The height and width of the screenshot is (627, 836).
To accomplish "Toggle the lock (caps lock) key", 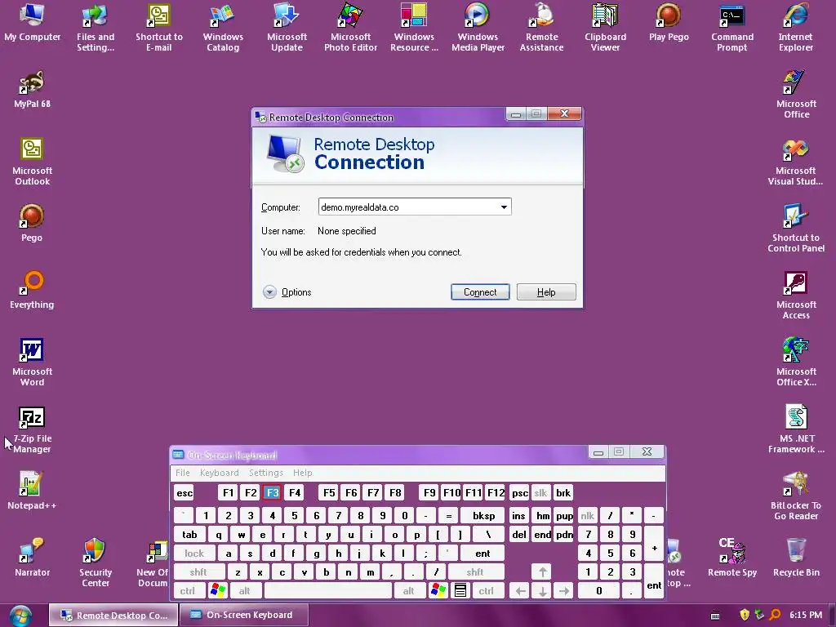I will [x=194, y=554].
